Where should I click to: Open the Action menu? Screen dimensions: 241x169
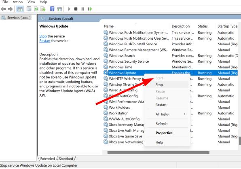click(17, 2)
